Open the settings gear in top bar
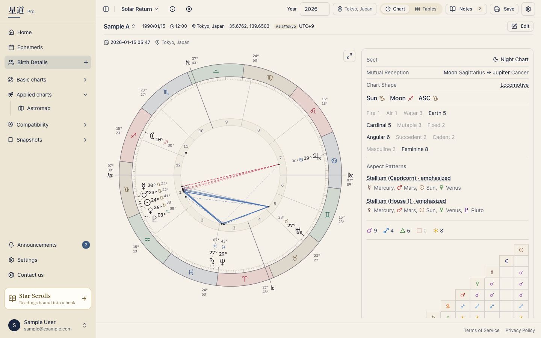Image resolution: width=541 pixels, height=338 pixels. click(528, 9)
